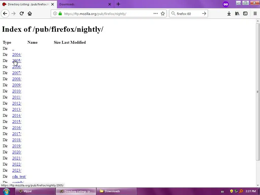260x195 pixels.
Task: Go to the home page
Action: tap(30, 13)
